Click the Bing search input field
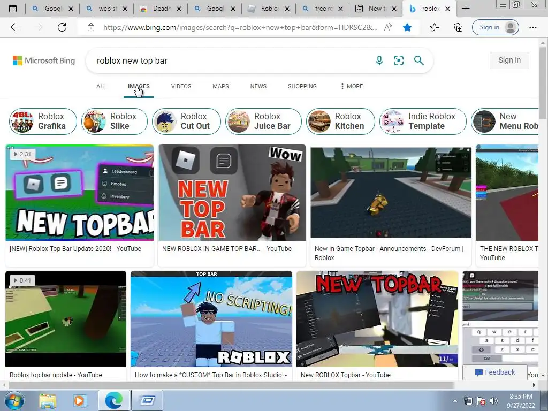The image size is (548, 411). tap(231, 60)
